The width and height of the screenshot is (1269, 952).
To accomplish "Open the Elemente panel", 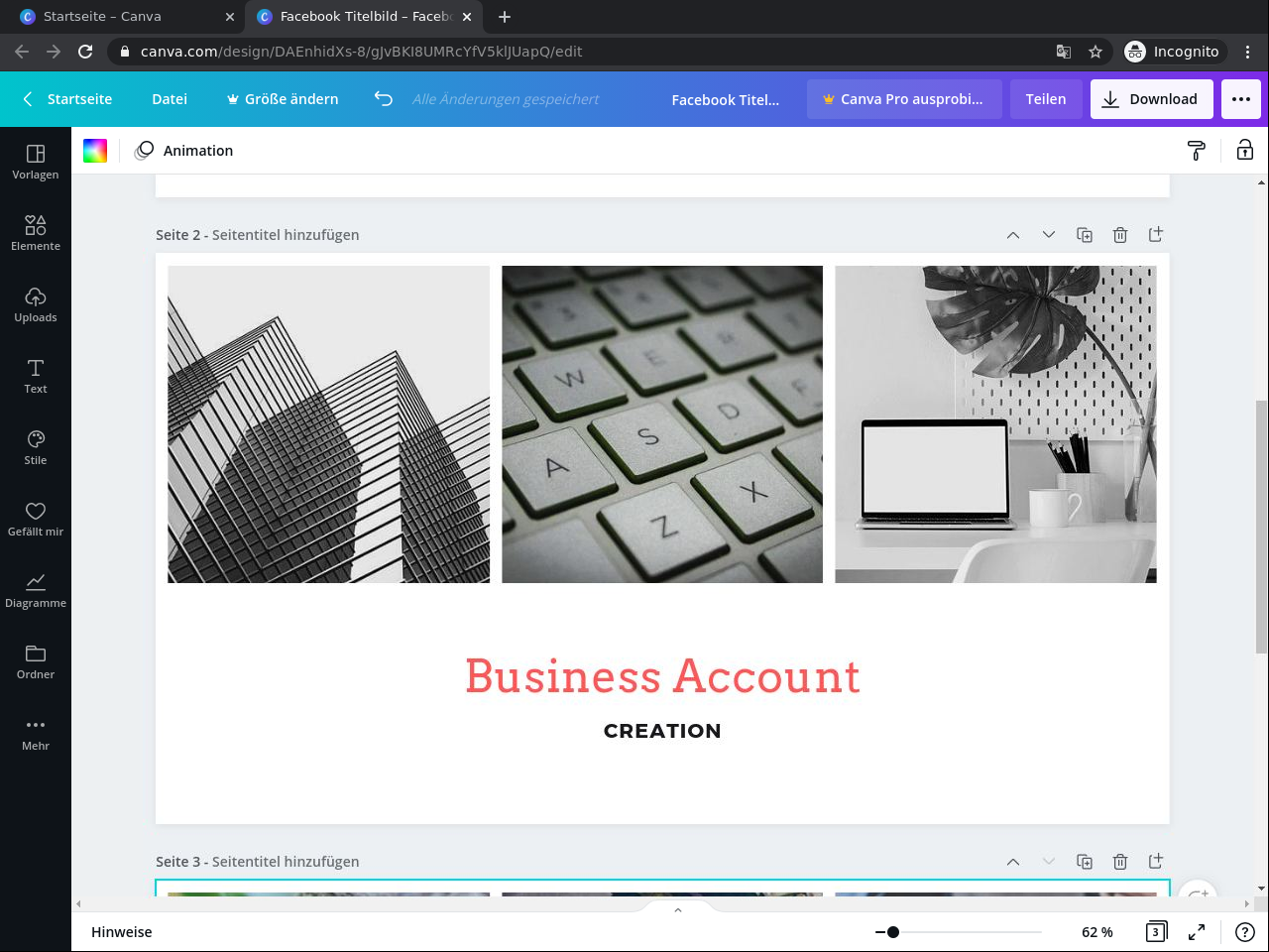I will pos(36,233).
